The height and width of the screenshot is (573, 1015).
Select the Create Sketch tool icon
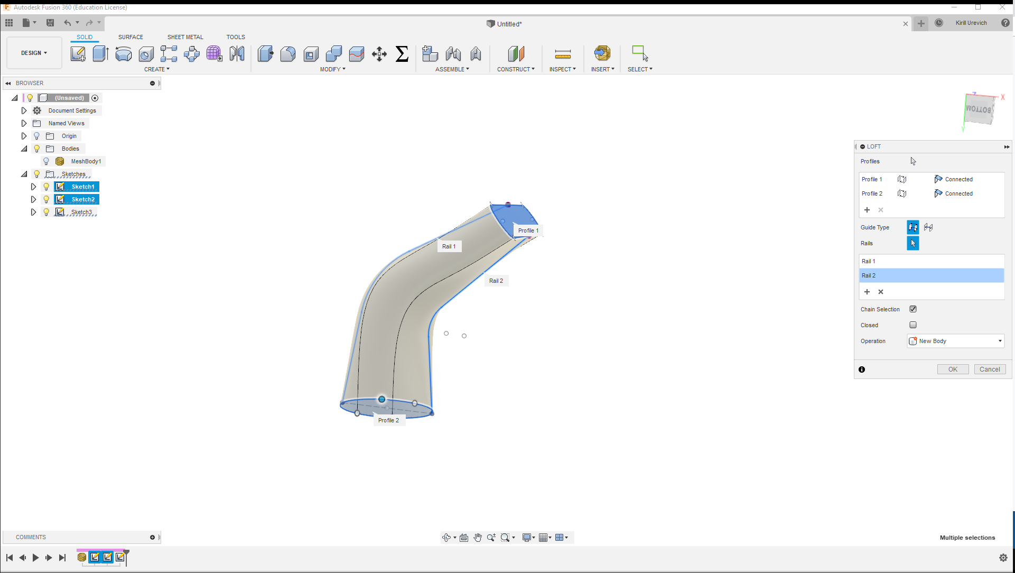78,54
